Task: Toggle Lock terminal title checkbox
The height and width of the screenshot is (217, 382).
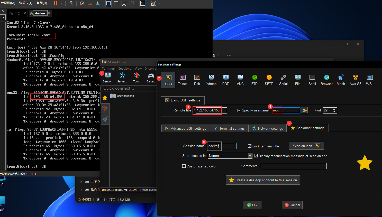Action: 250,146
